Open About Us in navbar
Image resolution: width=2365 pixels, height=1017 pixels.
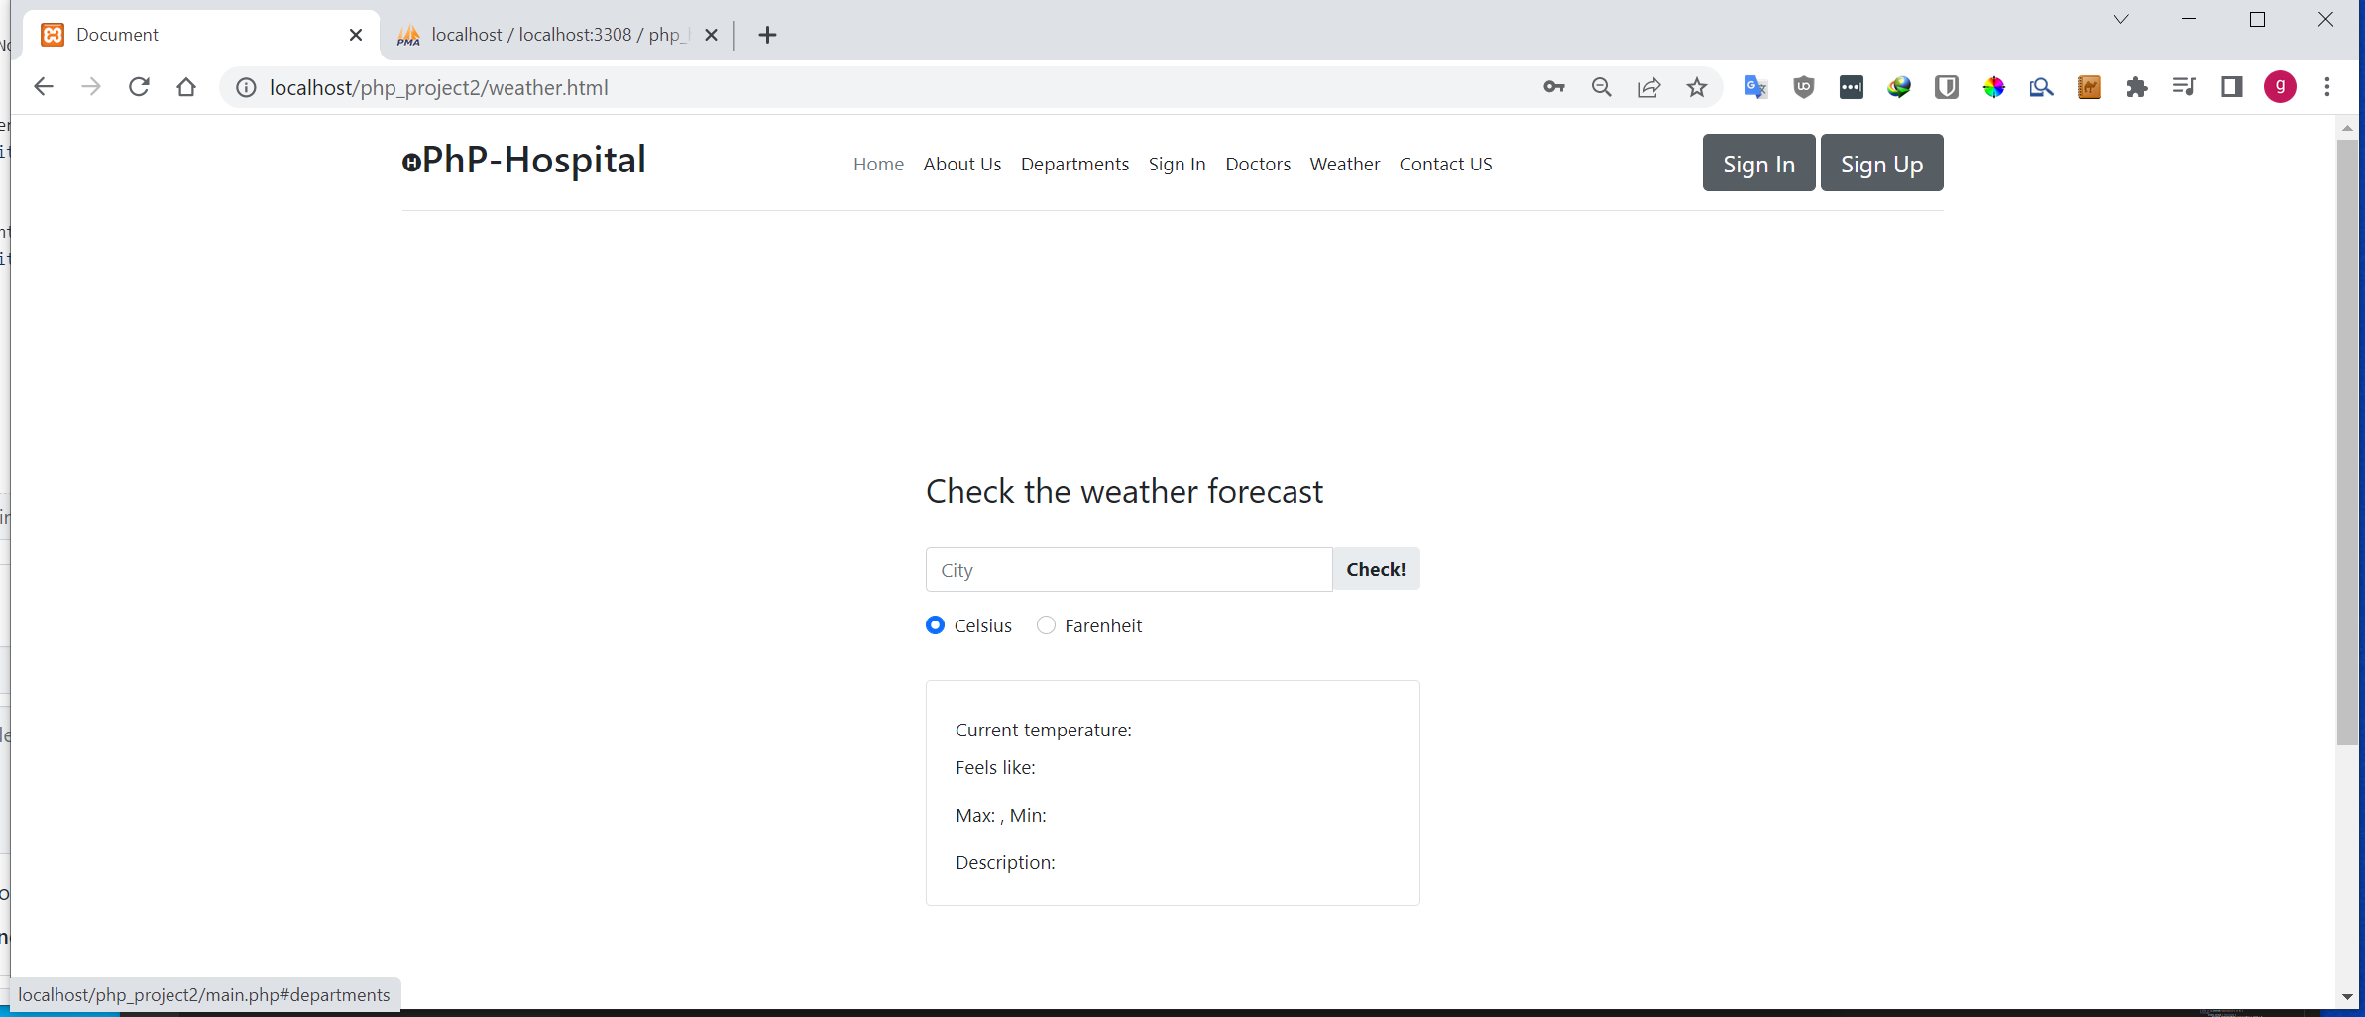pos(961,164)
